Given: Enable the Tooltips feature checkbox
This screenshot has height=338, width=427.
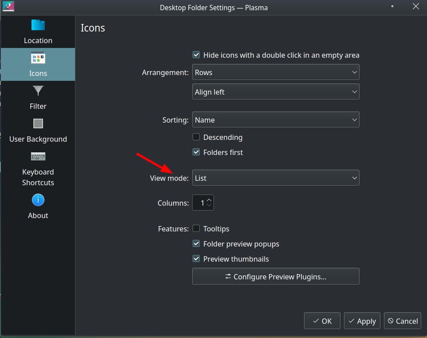Looking at the screenshot, I should 196,228.
